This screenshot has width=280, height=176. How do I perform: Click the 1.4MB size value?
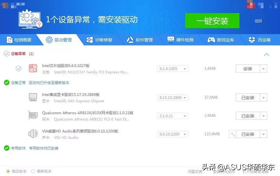coord(210,68)
